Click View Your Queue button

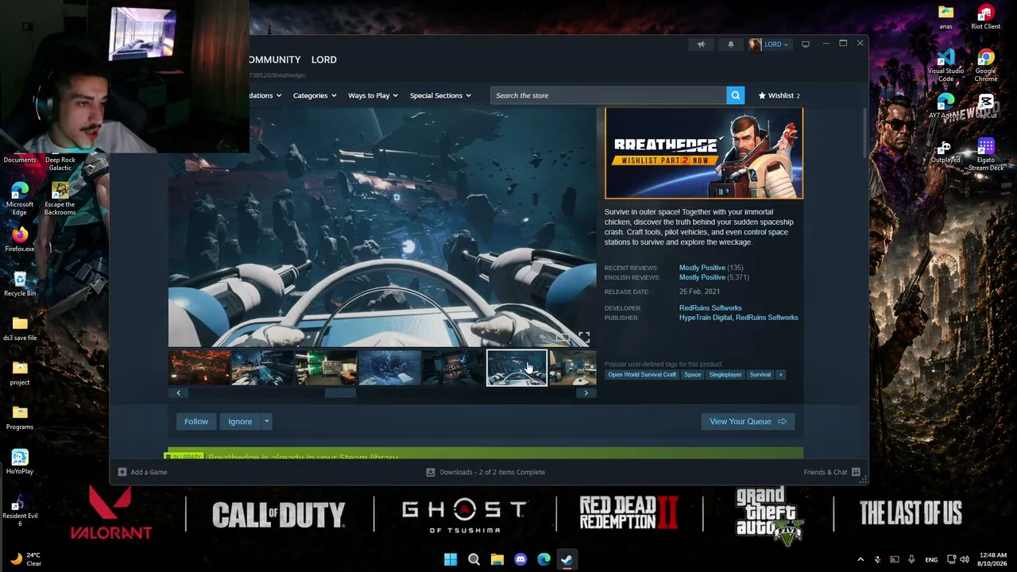pyautogui.click(x=748, y=421)
